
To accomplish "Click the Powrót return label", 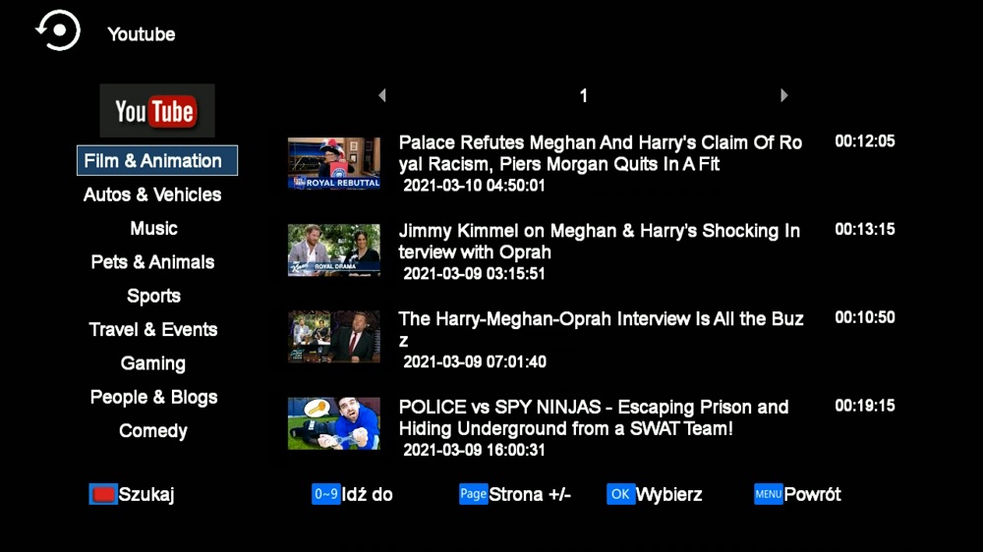I will pyautogui.click(x=813, y=494).
